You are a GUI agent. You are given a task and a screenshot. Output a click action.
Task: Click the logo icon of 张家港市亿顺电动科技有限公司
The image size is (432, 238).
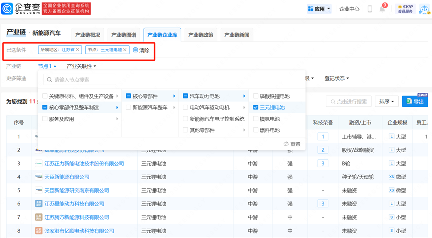click(39, 231)
